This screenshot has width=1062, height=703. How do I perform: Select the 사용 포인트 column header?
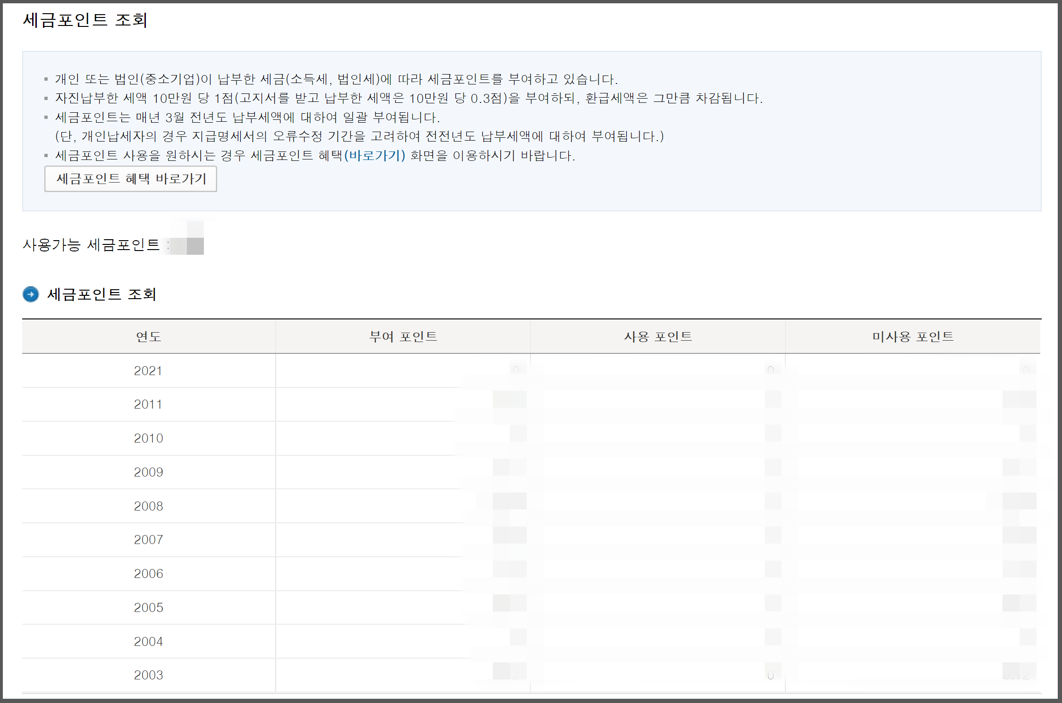point(658,336)
